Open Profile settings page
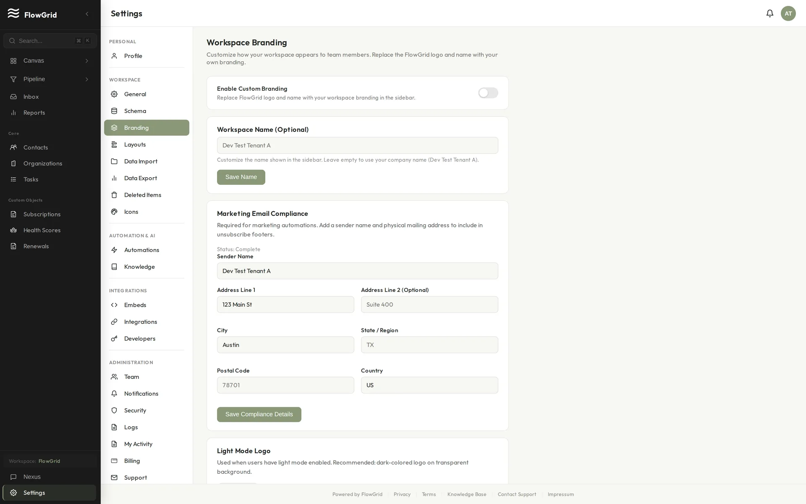This screenshot has width=806, height=504. pyautogui.click(x=147, y=56)
